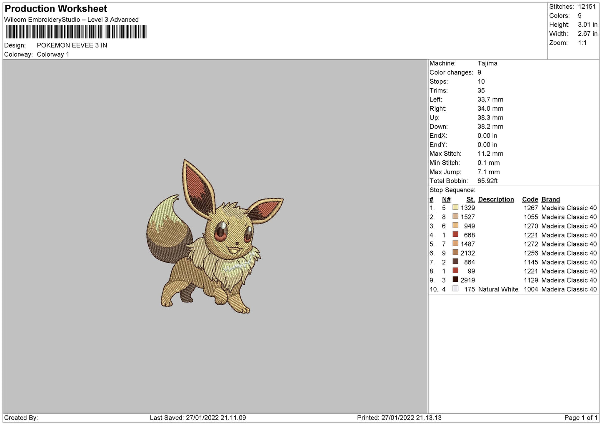The image size is (602, 425).
Task: Click thread code '1270'
Action: tap(531, 226)
